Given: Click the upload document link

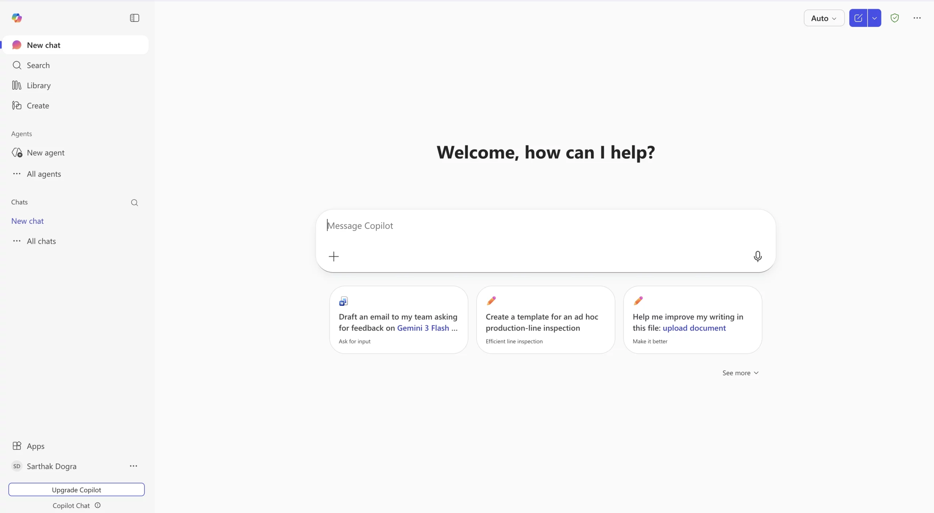Looking at the screenshot, I should click(x=694, y=328).
